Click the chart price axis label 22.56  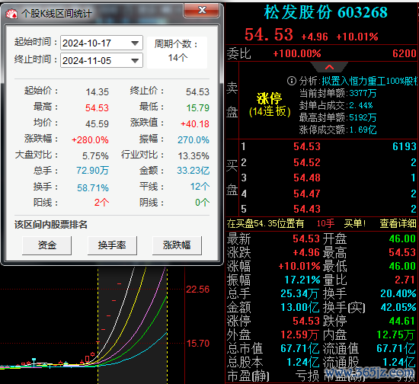point(198,289)
